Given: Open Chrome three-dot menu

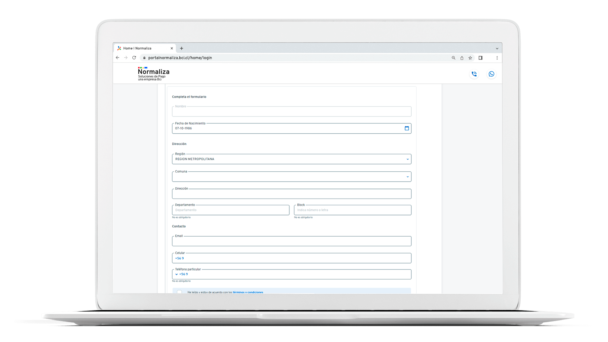Looking at the screenshot, I should tap(497, 58).
